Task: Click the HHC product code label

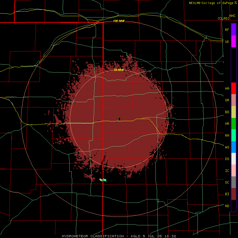Action: click(232, 16)
